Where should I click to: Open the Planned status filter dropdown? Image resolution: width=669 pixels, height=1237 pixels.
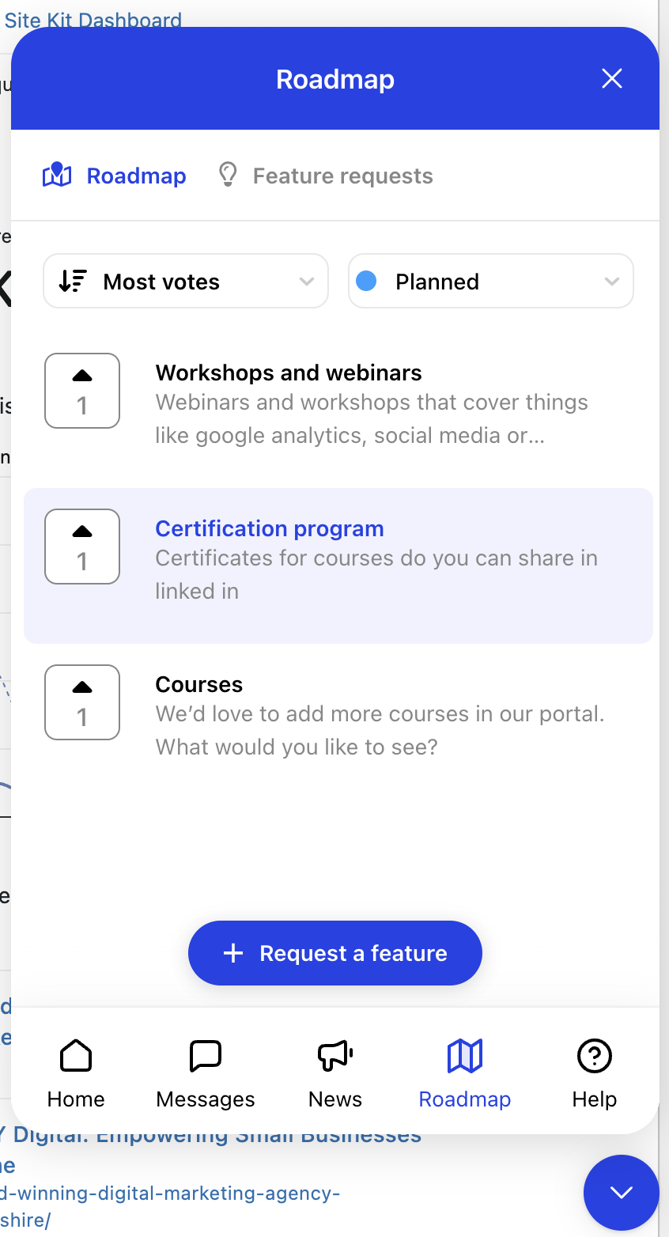[491, 281]
